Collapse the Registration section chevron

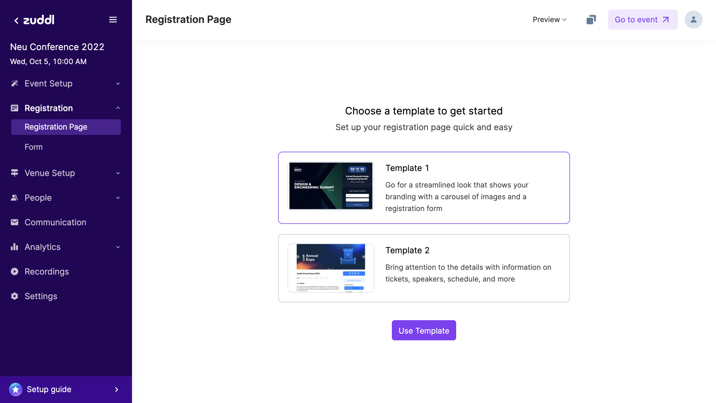(118, 108)
